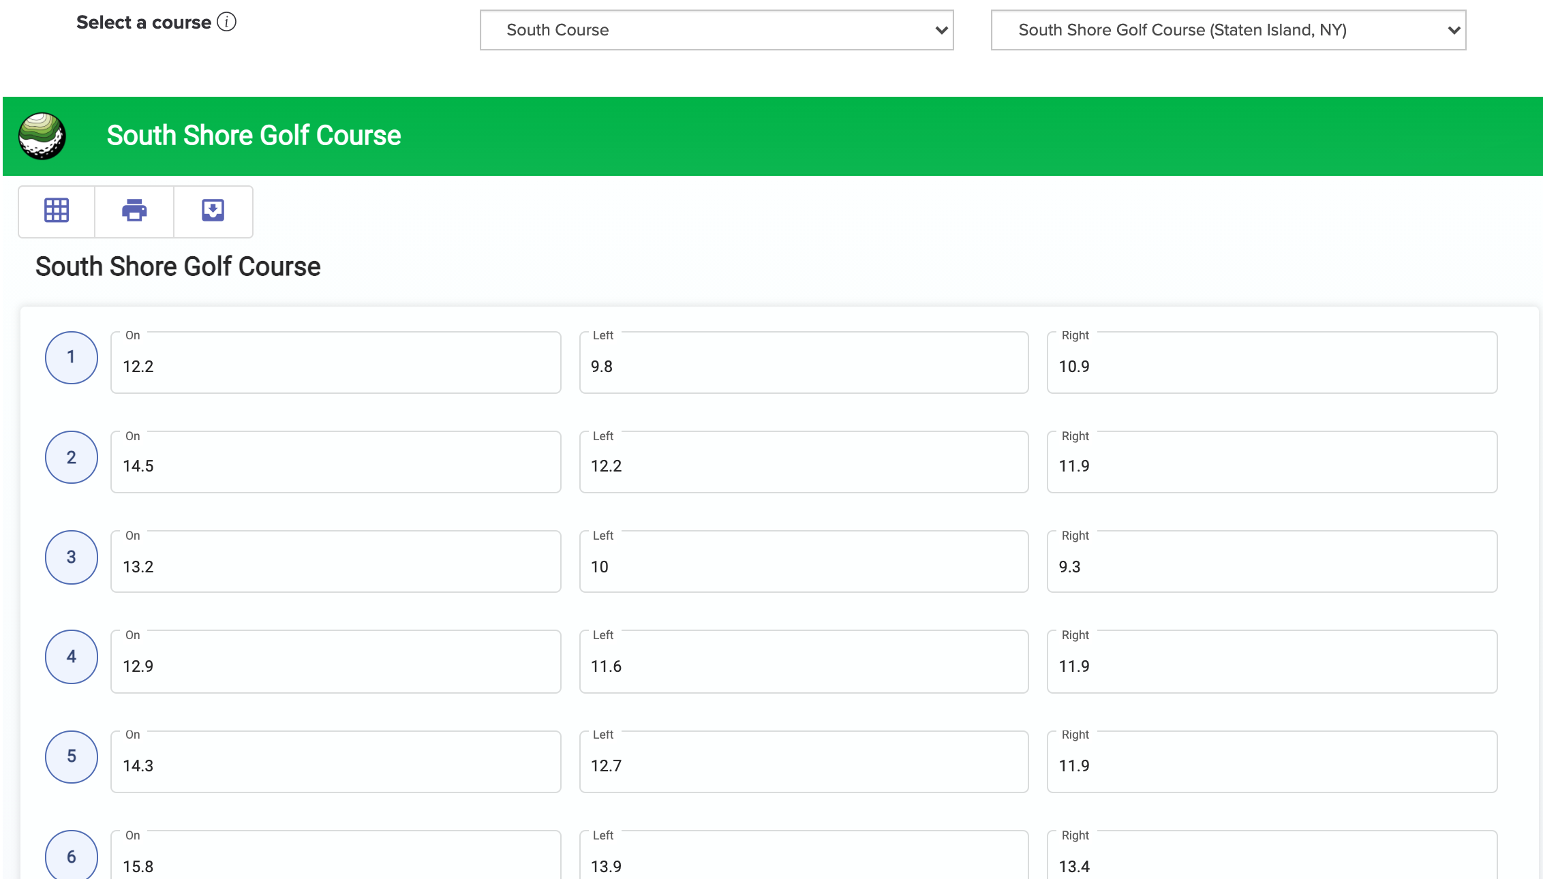Click the golf ball logo in green banner
Screen dimensions: 1543x879
(42, 136)
